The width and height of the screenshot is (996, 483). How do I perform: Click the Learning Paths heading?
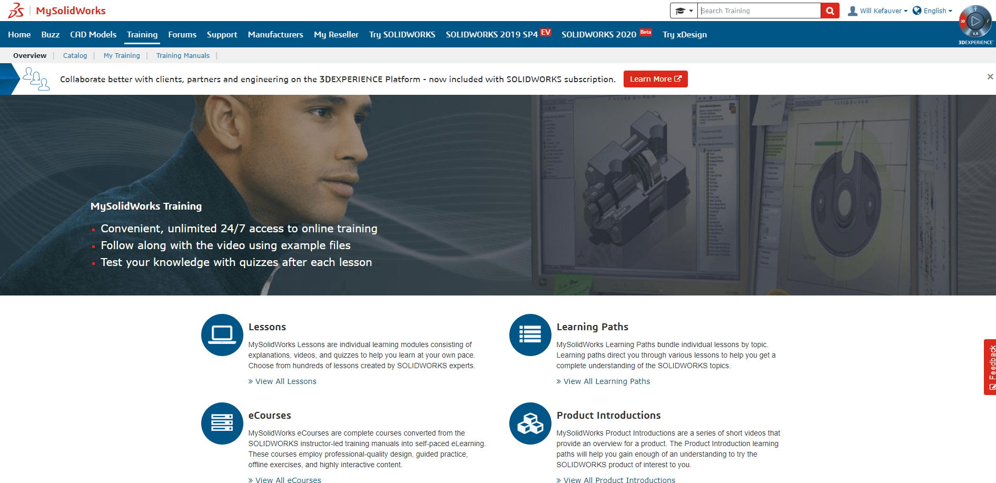click(x=593, y=327)
